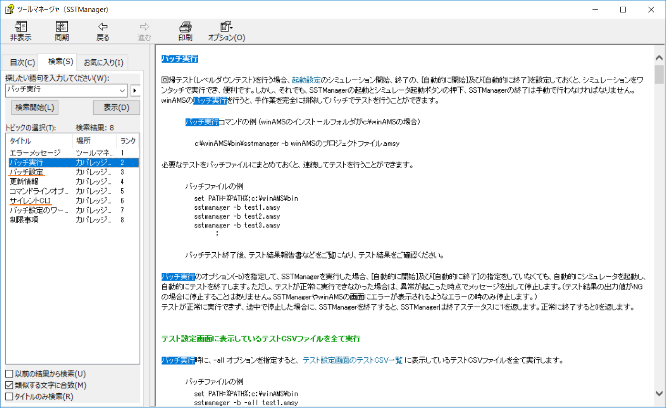Sort results by タイトル column header
This screenshot has width=666, height=408.
click(39, 141)
